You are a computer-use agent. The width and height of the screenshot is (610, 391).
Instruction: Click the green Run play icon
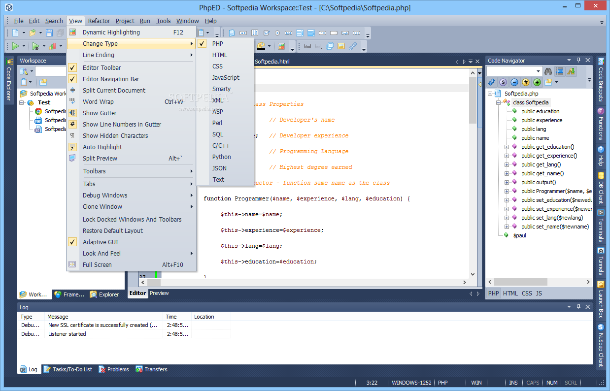point(15,46)
